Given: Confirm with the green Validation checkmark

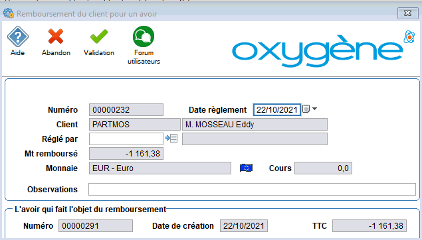Looking at the screenshot, I should [99, 36].
